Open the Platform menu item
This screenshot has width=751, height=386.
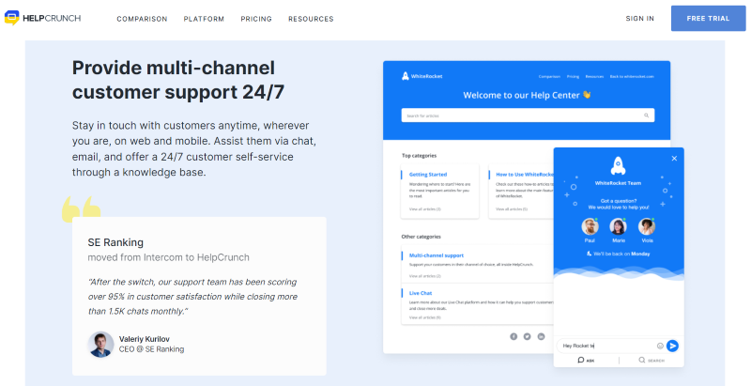tap(204, 19)
